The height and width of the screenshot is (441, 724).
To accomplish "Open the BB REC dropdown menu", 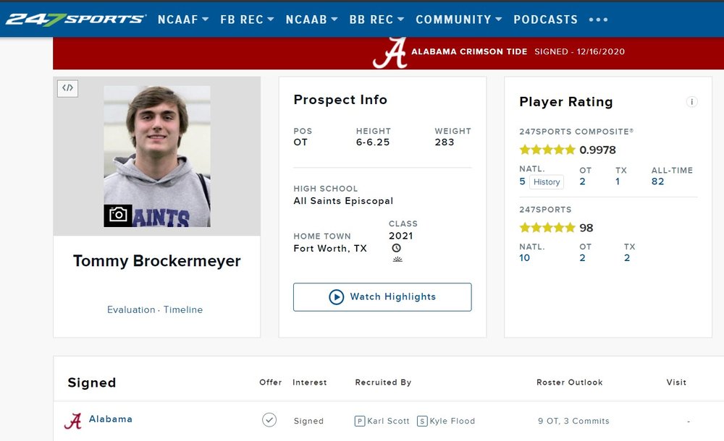I will click(x=376, y=20).
